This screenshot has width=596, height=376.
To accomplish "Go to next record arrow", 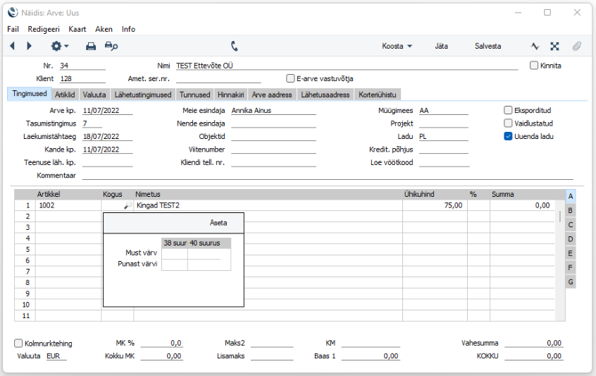I will 29,46.
